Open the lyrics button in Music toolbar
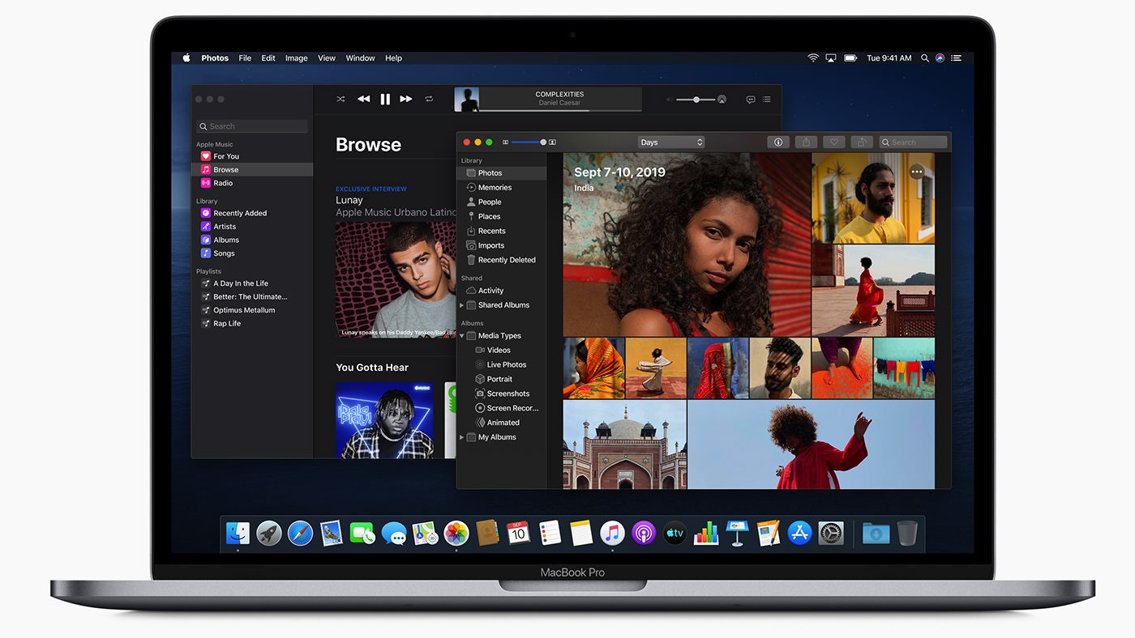The image size is (1135, 638). click(751, 100)
